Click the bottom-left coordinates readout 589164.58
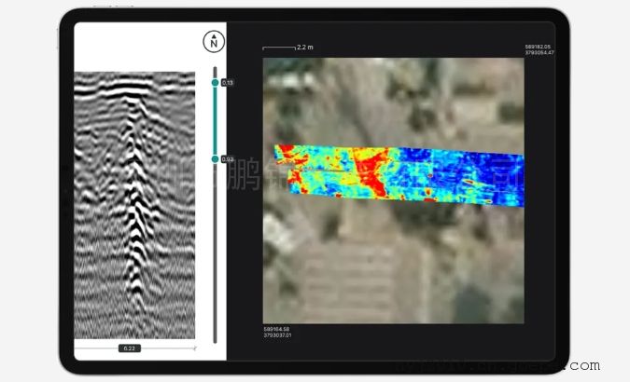630x382 pixels. pos(278,329)
